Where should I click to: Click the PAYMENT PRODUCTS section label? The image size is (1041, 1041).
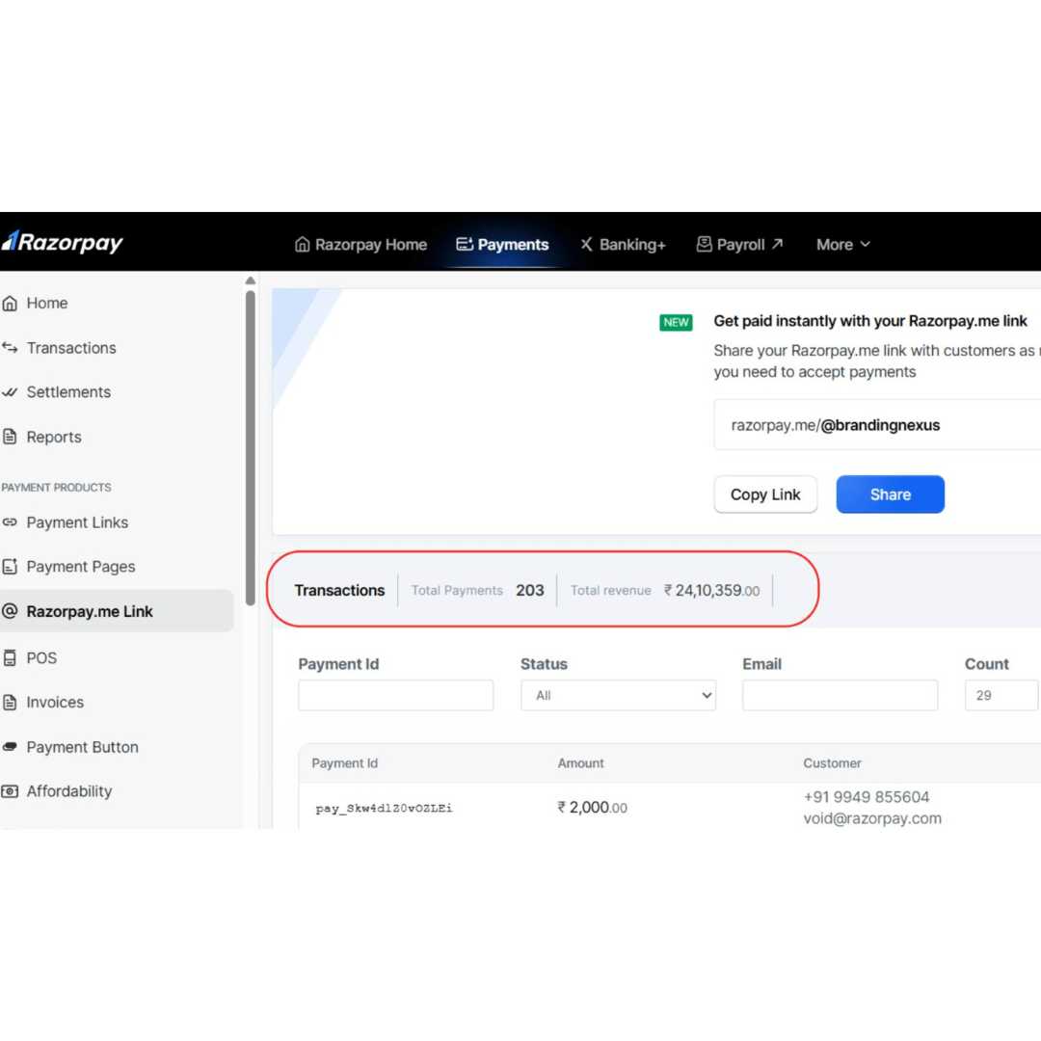[57, 488]
